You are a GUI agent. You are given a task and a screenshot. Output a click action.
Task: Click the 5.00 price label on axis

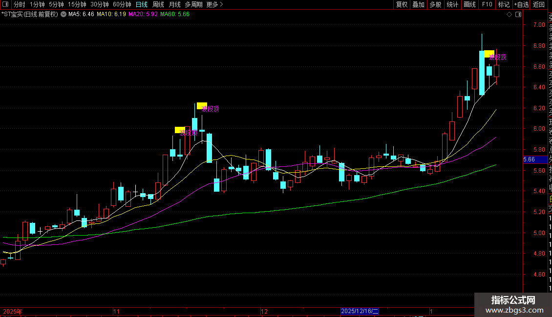539,233
